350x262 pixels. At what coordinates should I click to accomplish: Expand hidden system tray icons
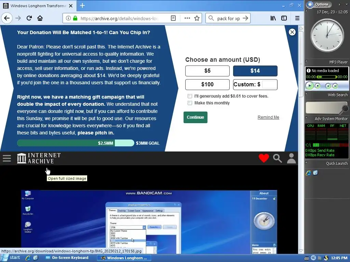(x=313, y=258)
